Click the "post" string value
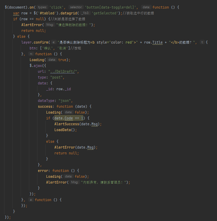Screen dimensions: 217x221 click(x=56, y=77)
